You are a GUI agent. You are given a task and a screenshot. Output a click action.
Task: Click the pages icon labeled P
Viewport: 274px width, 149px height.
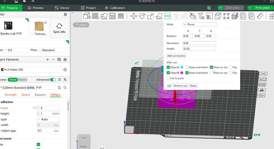252,16
